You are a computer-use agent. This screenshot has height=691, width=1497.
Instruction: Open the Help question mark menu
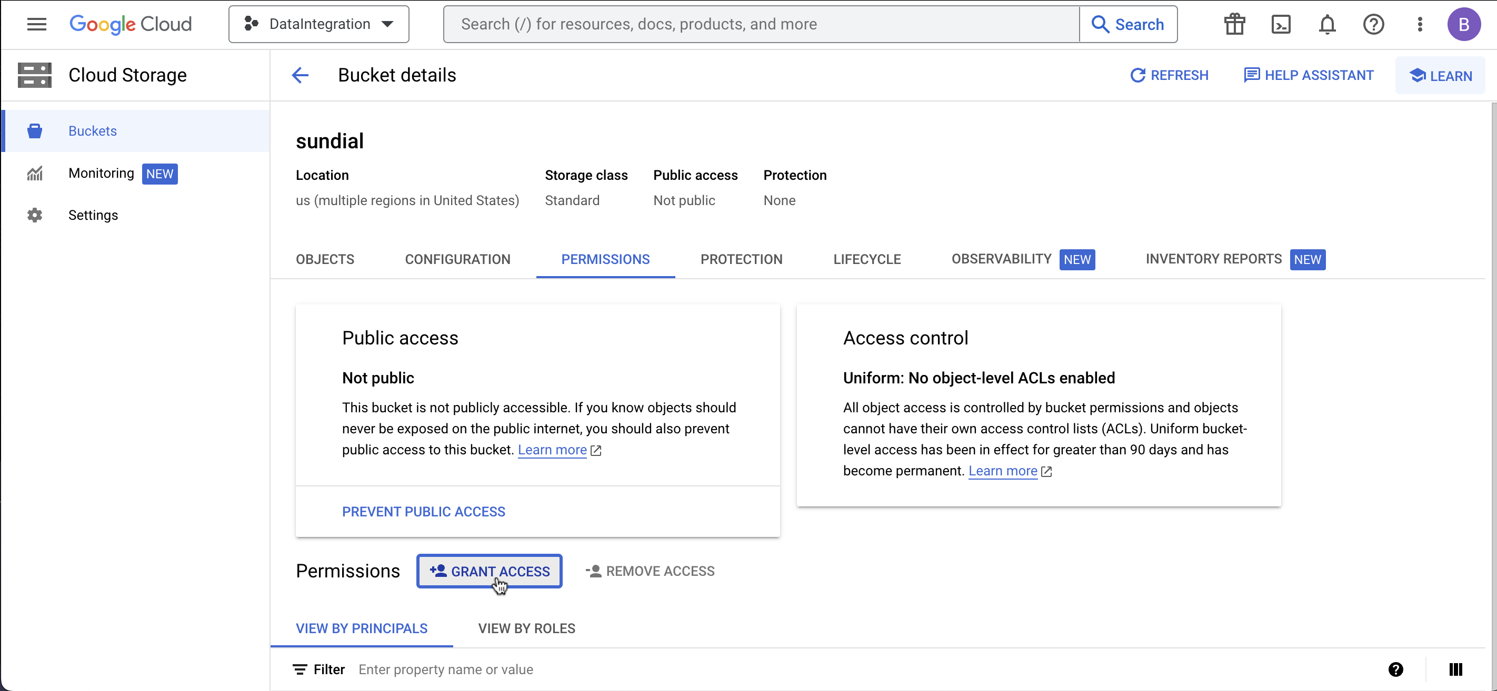click(x=1373, y=24)
